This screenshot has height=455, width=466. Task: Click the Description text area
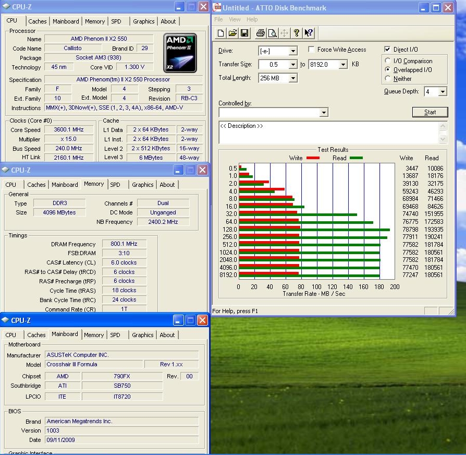(329, 133)
